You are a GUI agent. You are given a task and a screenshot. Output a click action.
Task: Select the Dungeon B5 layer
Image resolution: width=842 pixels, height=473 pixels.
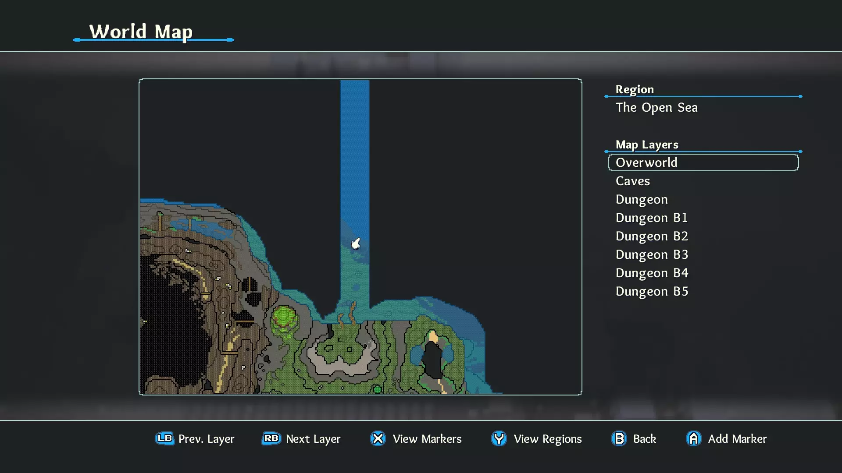[651, 291]
